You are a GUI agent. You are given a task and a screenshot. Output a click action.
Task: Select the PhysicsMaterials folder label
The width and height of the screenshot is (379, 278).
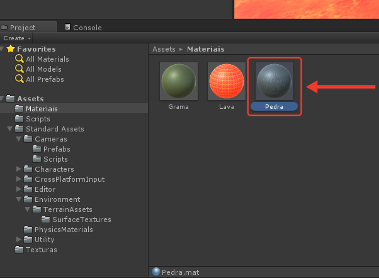click(64, 230)
